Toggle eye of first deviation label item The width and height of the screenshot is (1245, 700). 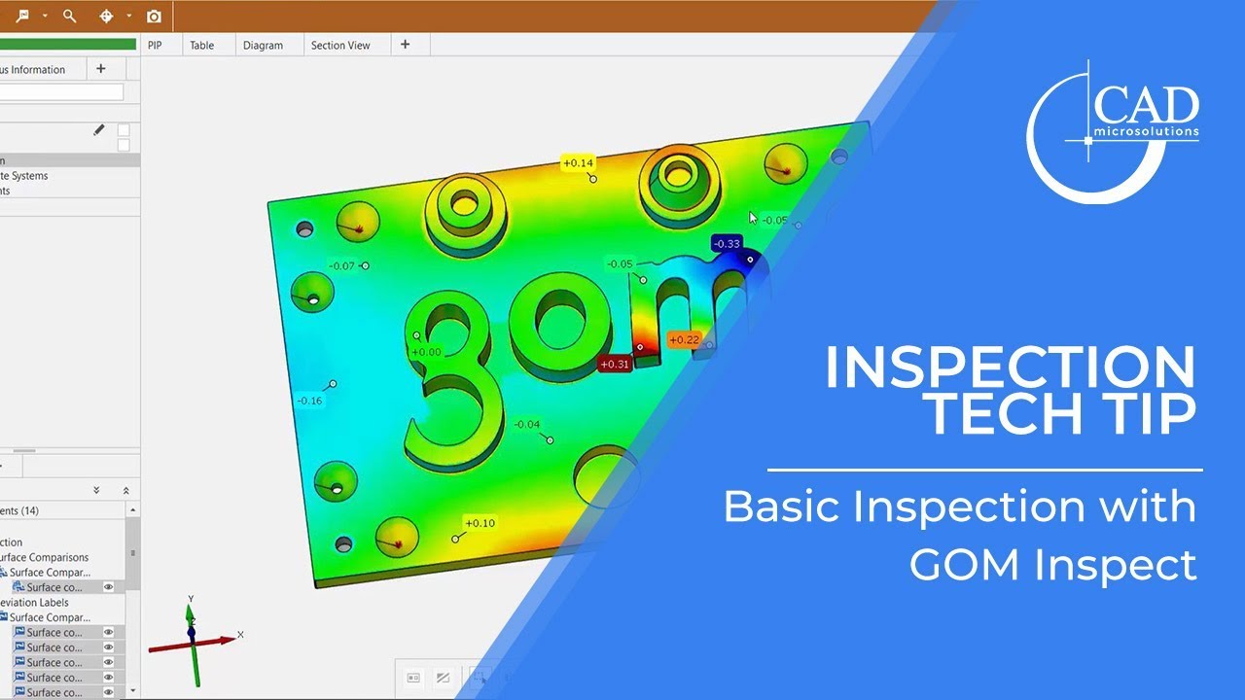coord(109,632)
